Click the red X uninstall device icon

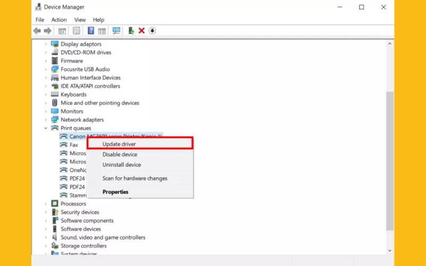coord(142,31)
